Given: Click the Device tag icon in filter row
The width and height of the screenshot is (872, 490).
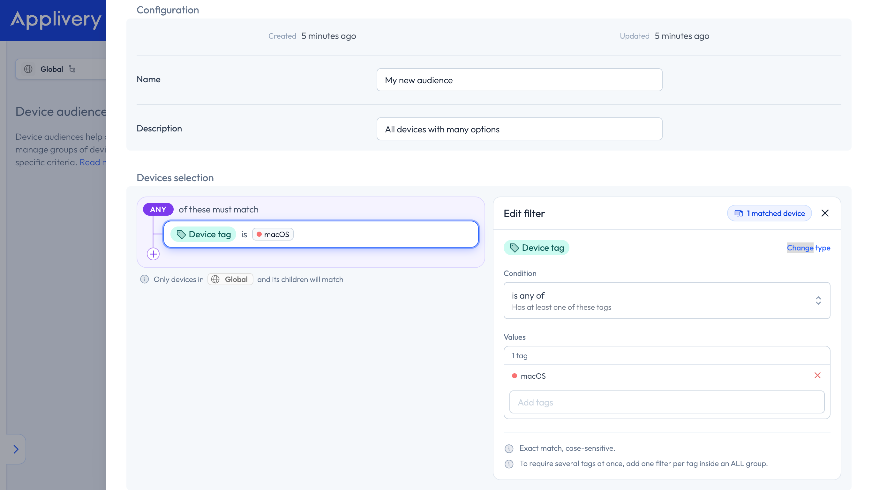Looking at the screenshot, I should [x=181, y=234].
